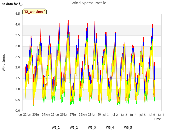Click the Jun 24 x-axis date label
This screenshot has height=133, width=178.
41,114
